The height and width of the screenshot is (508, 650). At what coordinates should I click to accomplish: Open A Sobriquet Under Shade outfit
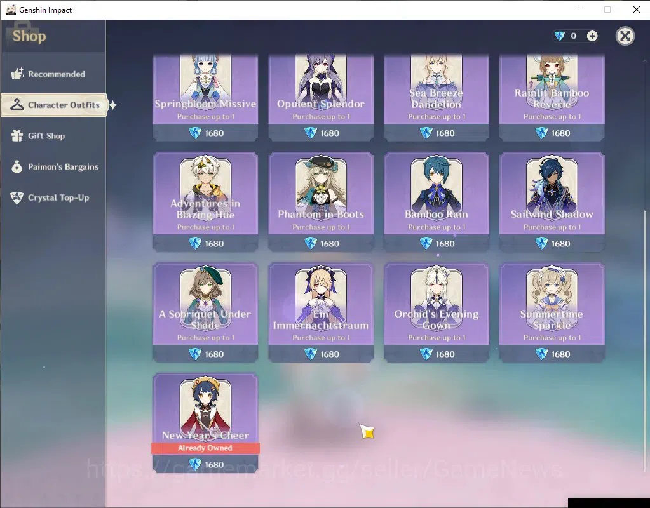coord(206,312)
